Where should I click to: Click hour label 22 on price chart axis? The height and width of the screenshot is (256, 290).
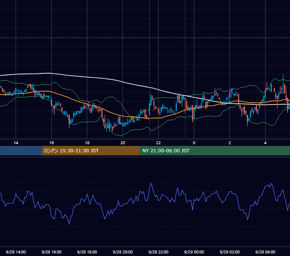158,143
